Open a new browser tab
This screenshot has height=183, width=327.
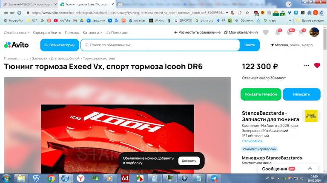tap(120, 4)
